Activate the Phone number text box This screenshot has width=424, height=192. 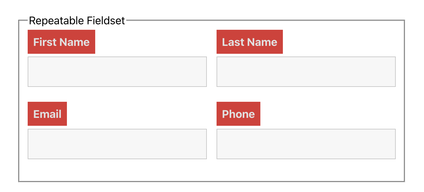click(306, 144)
